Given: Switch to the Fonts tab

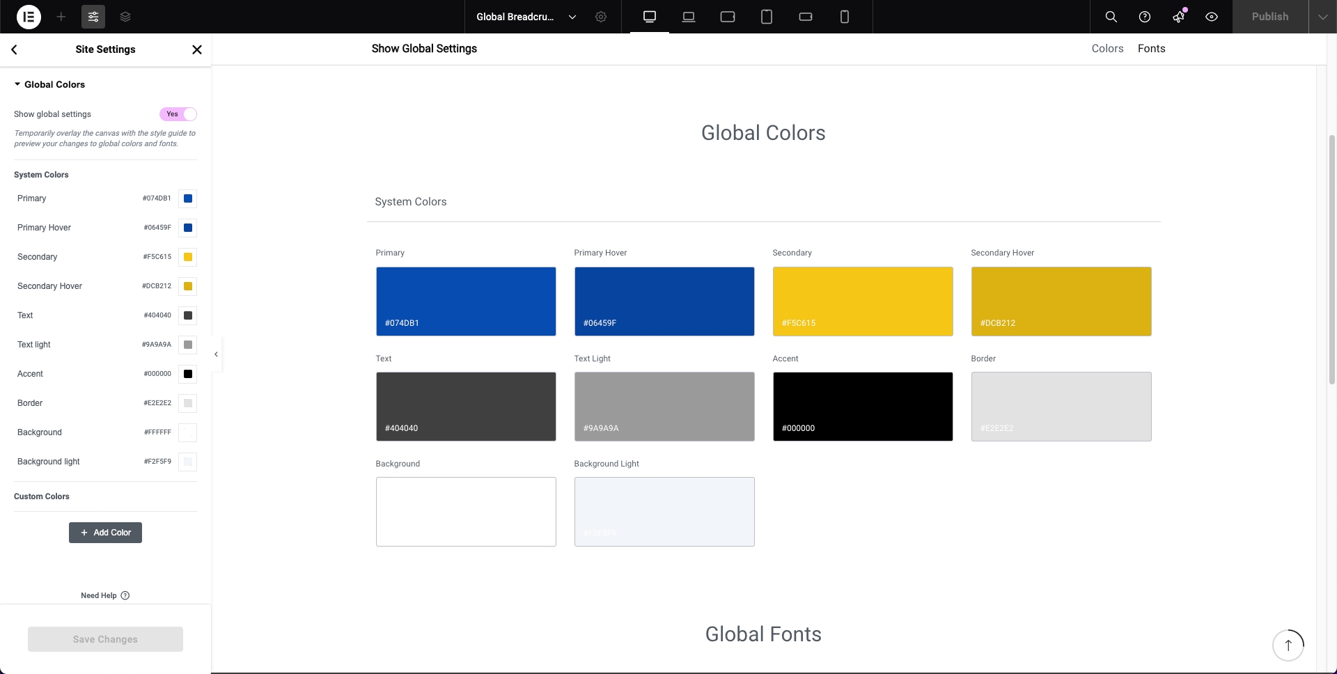Looking at the screenshot, I should tap(1151, 49).
